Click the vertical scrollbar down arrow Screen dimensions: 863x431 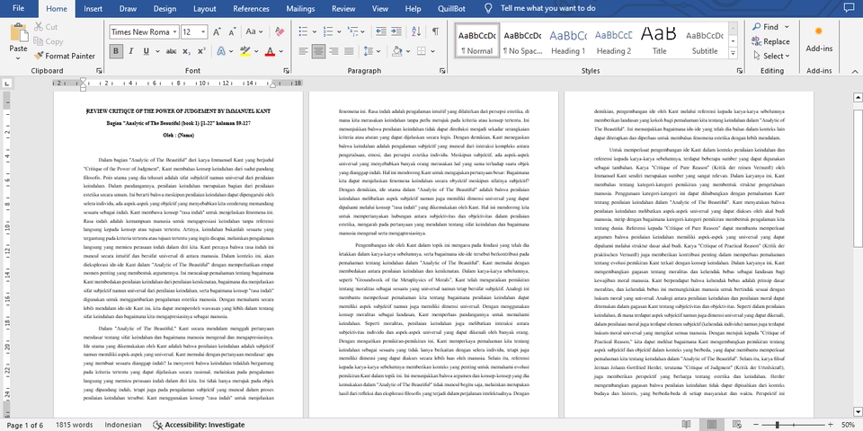coord(858,411)
